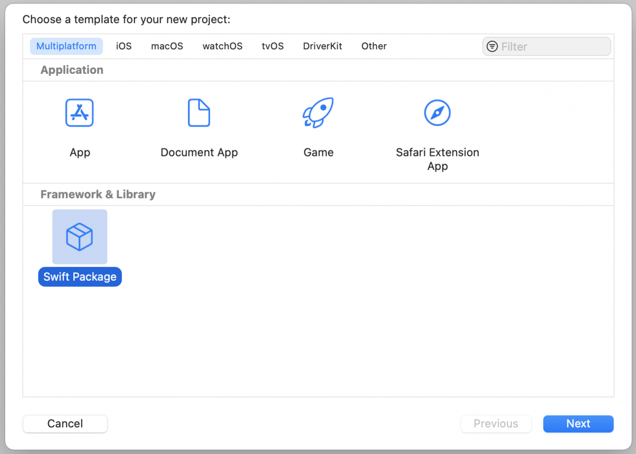Screen dimensions: 636x454
Task: Click the 'Document App' text label
Action: (199, 152)
